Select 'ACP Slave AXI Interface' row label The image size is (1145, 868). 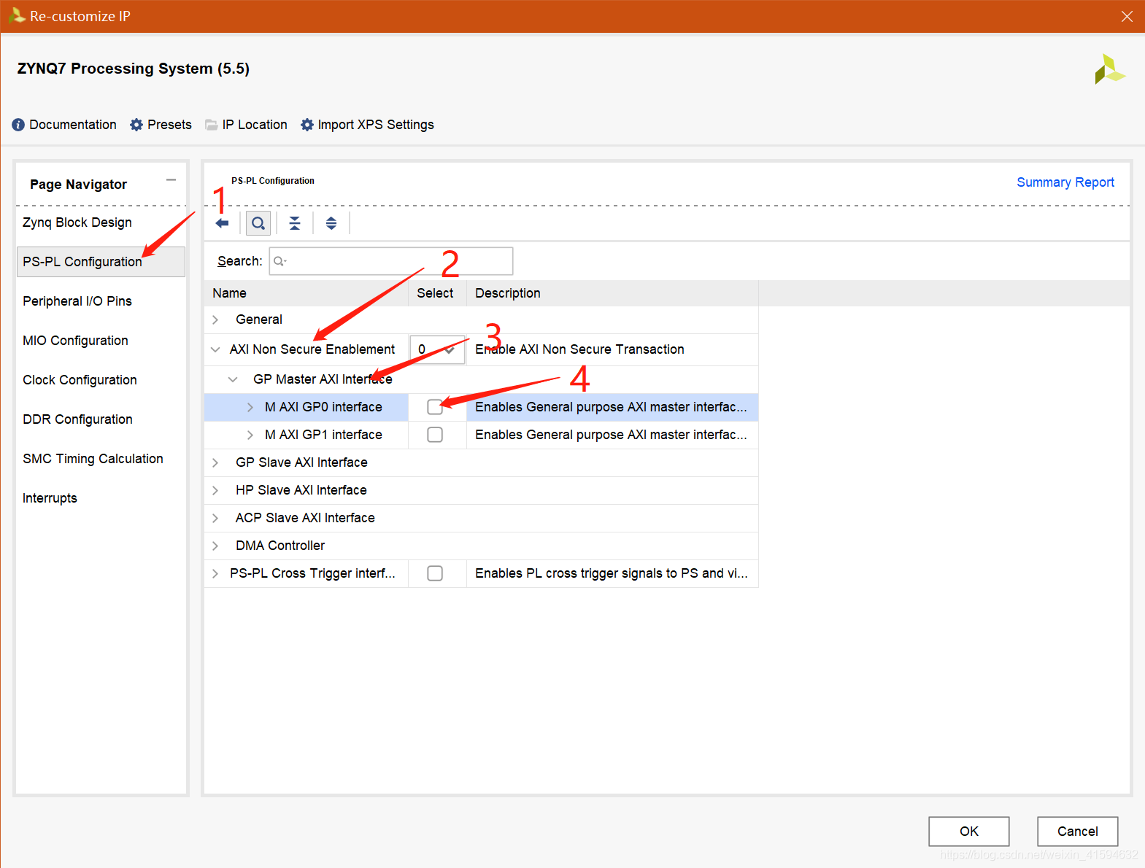[x=305, y=518]
